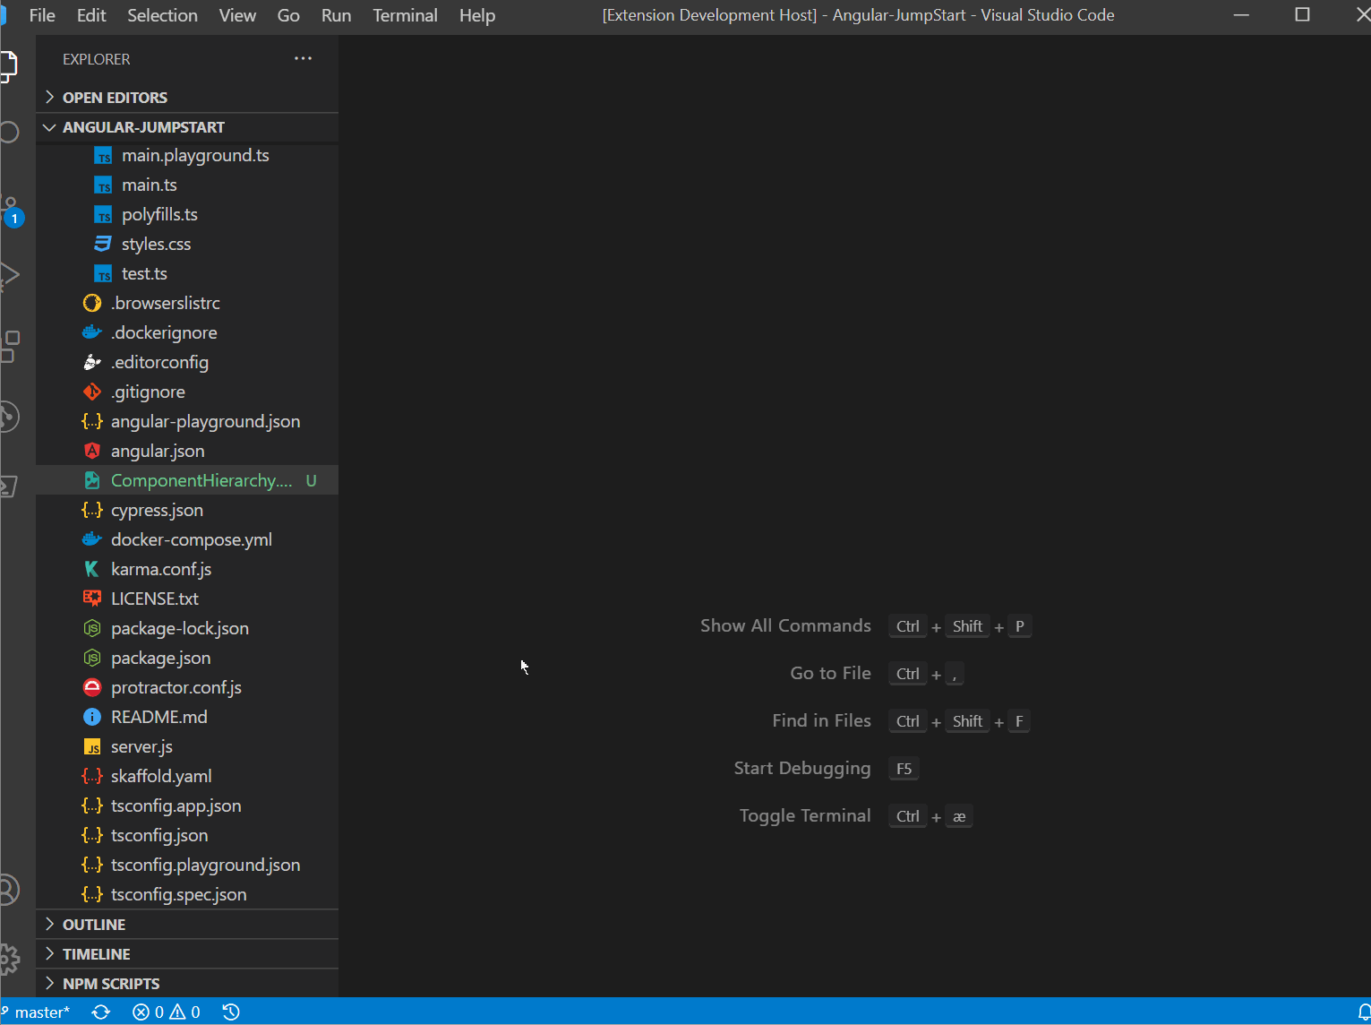
Task: Open the View menu
Action: pos(237,15)
